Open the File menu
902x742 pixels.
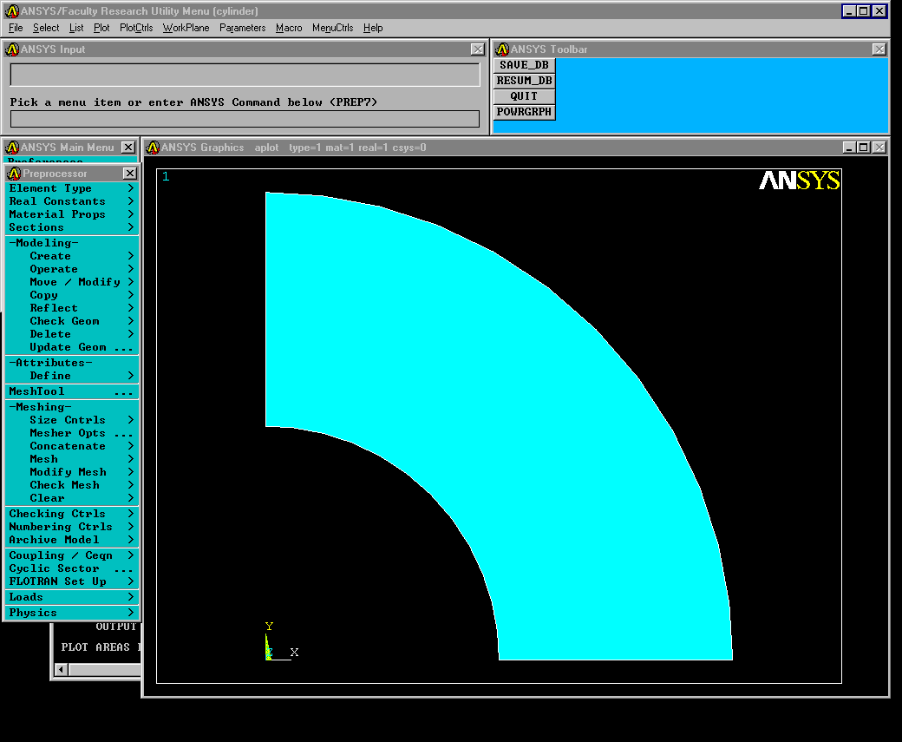pos(16,28)
